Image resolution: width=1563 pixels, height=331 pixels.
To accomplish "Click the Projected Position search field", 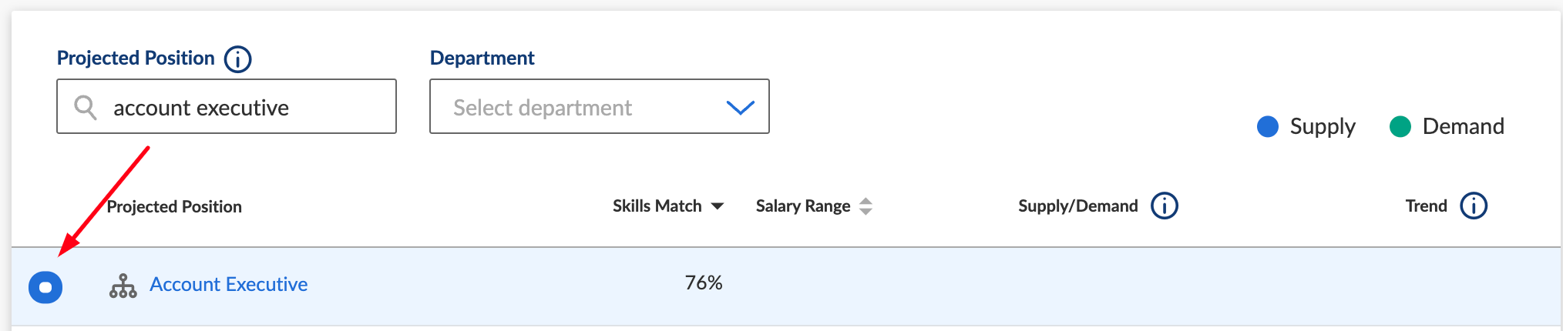I will 227,106.
